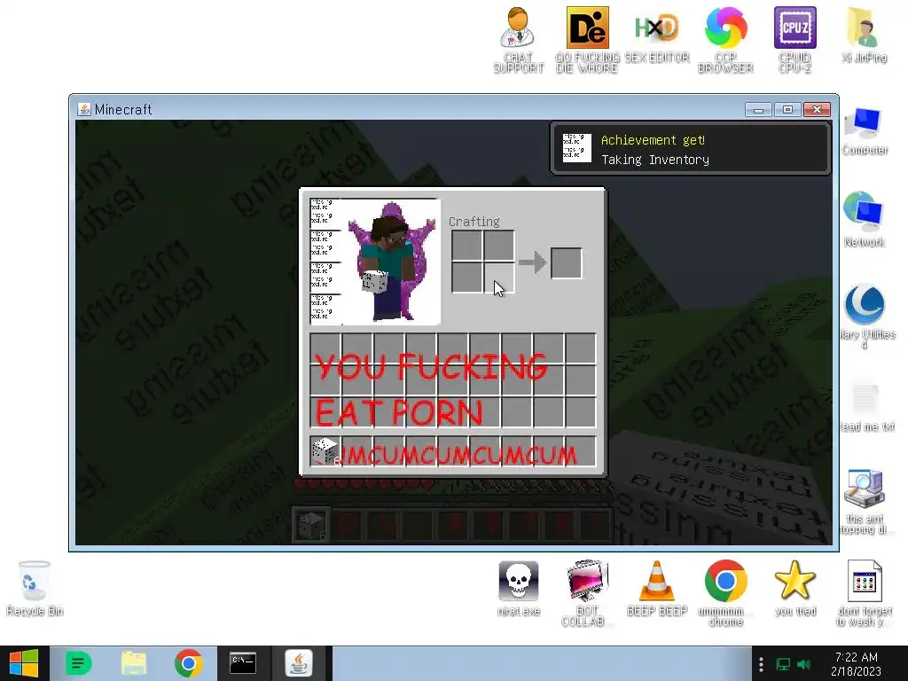The image size is (908, 681).
Task: Select the Java Minecraft taskbar button
Action: [299, 663]
